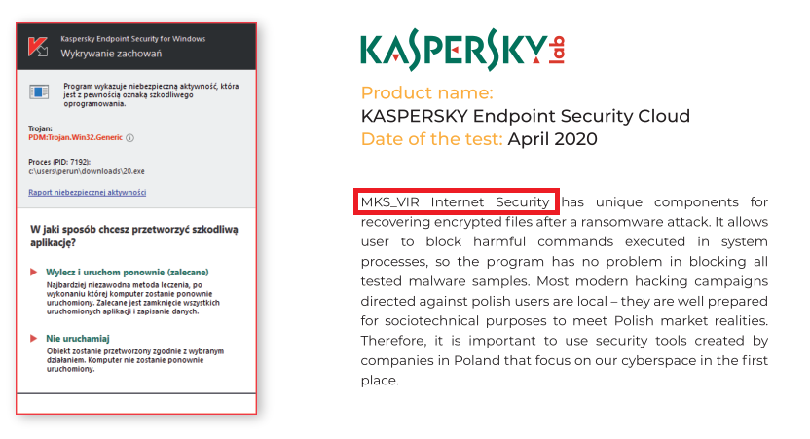
Task: Click the process path c:\users\perun\downloads\20.exe
Action: coord(86,170)
